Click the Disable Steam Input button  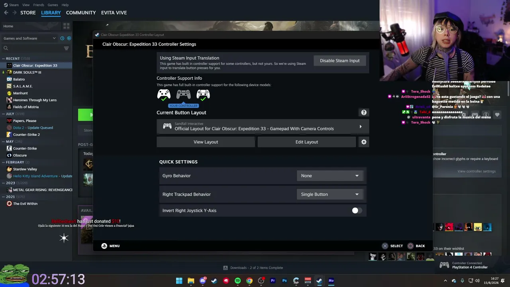(340, 61)
